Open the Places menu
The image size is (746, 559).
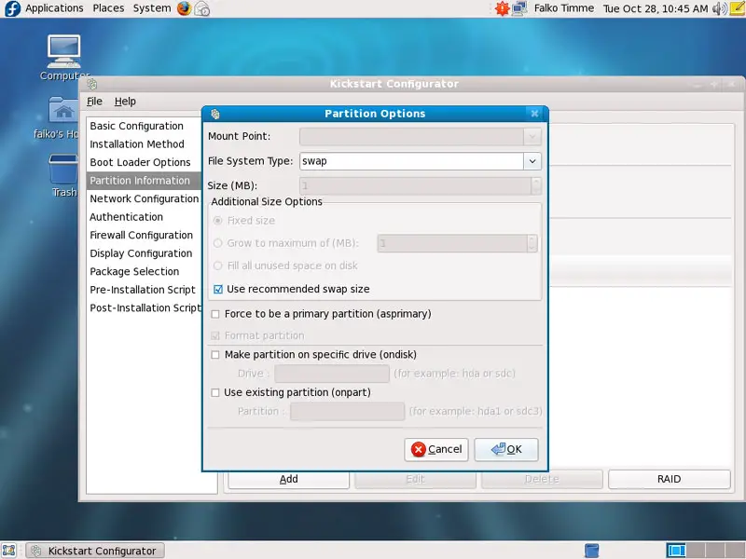[x=108, y=8]
